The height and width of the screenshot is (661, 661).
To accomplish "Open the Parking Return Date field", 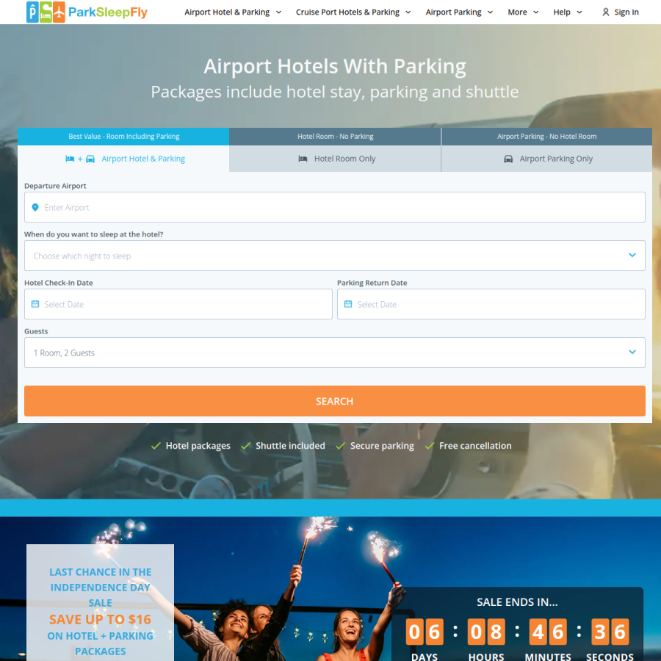I will coord(491,304).
